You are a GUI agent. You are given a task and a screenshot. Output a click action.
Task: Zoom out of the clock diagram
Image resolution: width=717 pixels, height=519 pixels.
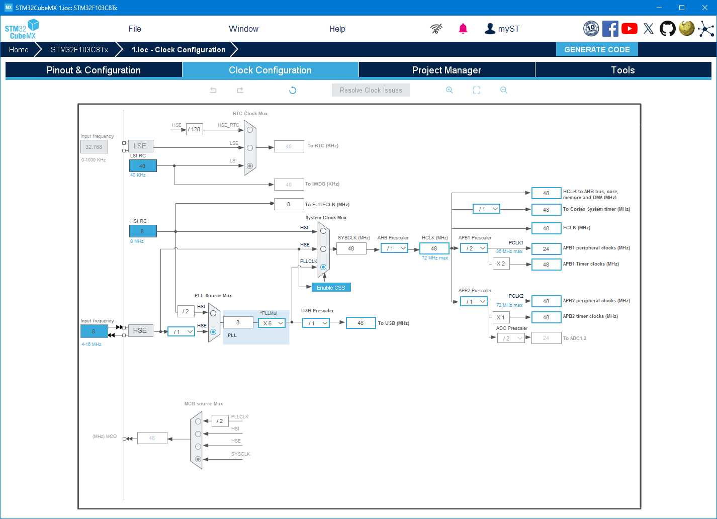tap(504, 90)
